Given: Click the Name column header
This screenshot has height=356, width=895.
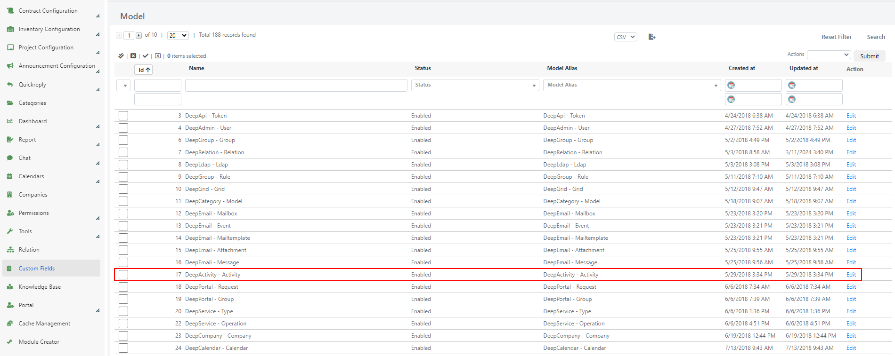Looking at the screenshot, I should 196,68.
